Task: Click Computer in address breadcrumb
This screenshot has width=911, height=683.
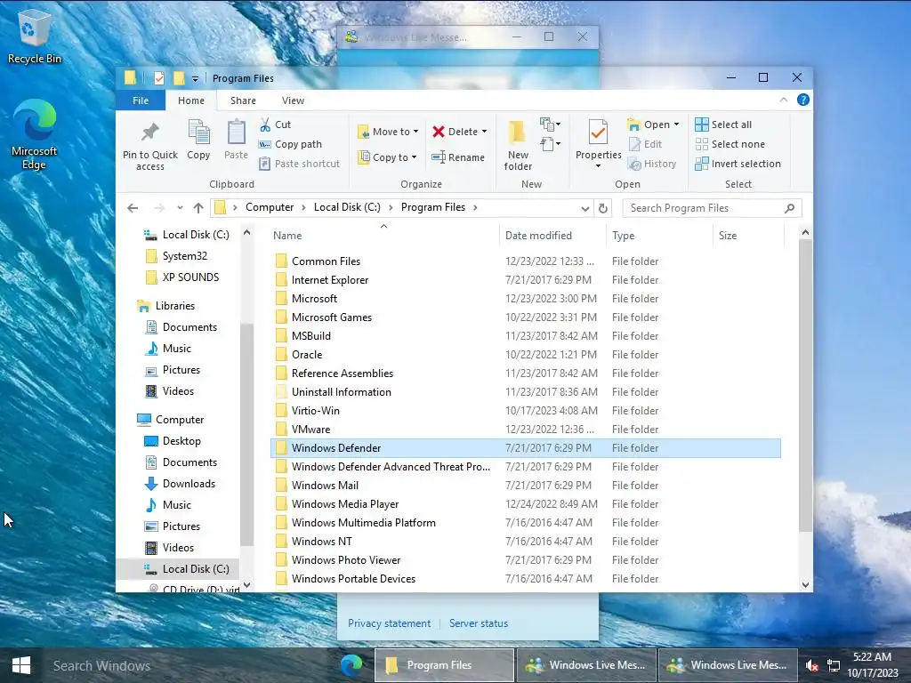Action: (x=270, y=207)
